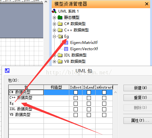The width and height of the screenshot is (152, 138).
Task: Click the 新建(N) button
Action: 138,88
